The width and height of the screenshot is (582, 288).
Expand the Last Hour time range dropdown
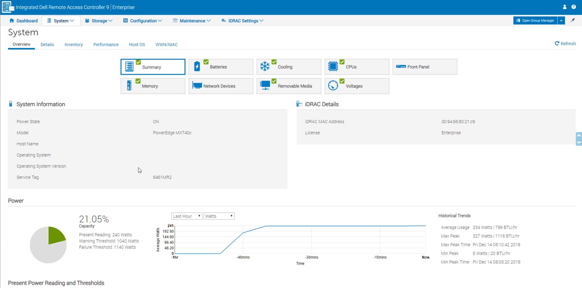pyautogui.click(x=187, y=216)
